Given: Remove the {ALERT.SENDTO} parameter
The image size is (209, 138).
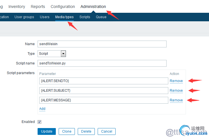Looking at the screenshot, I should 176,81.
